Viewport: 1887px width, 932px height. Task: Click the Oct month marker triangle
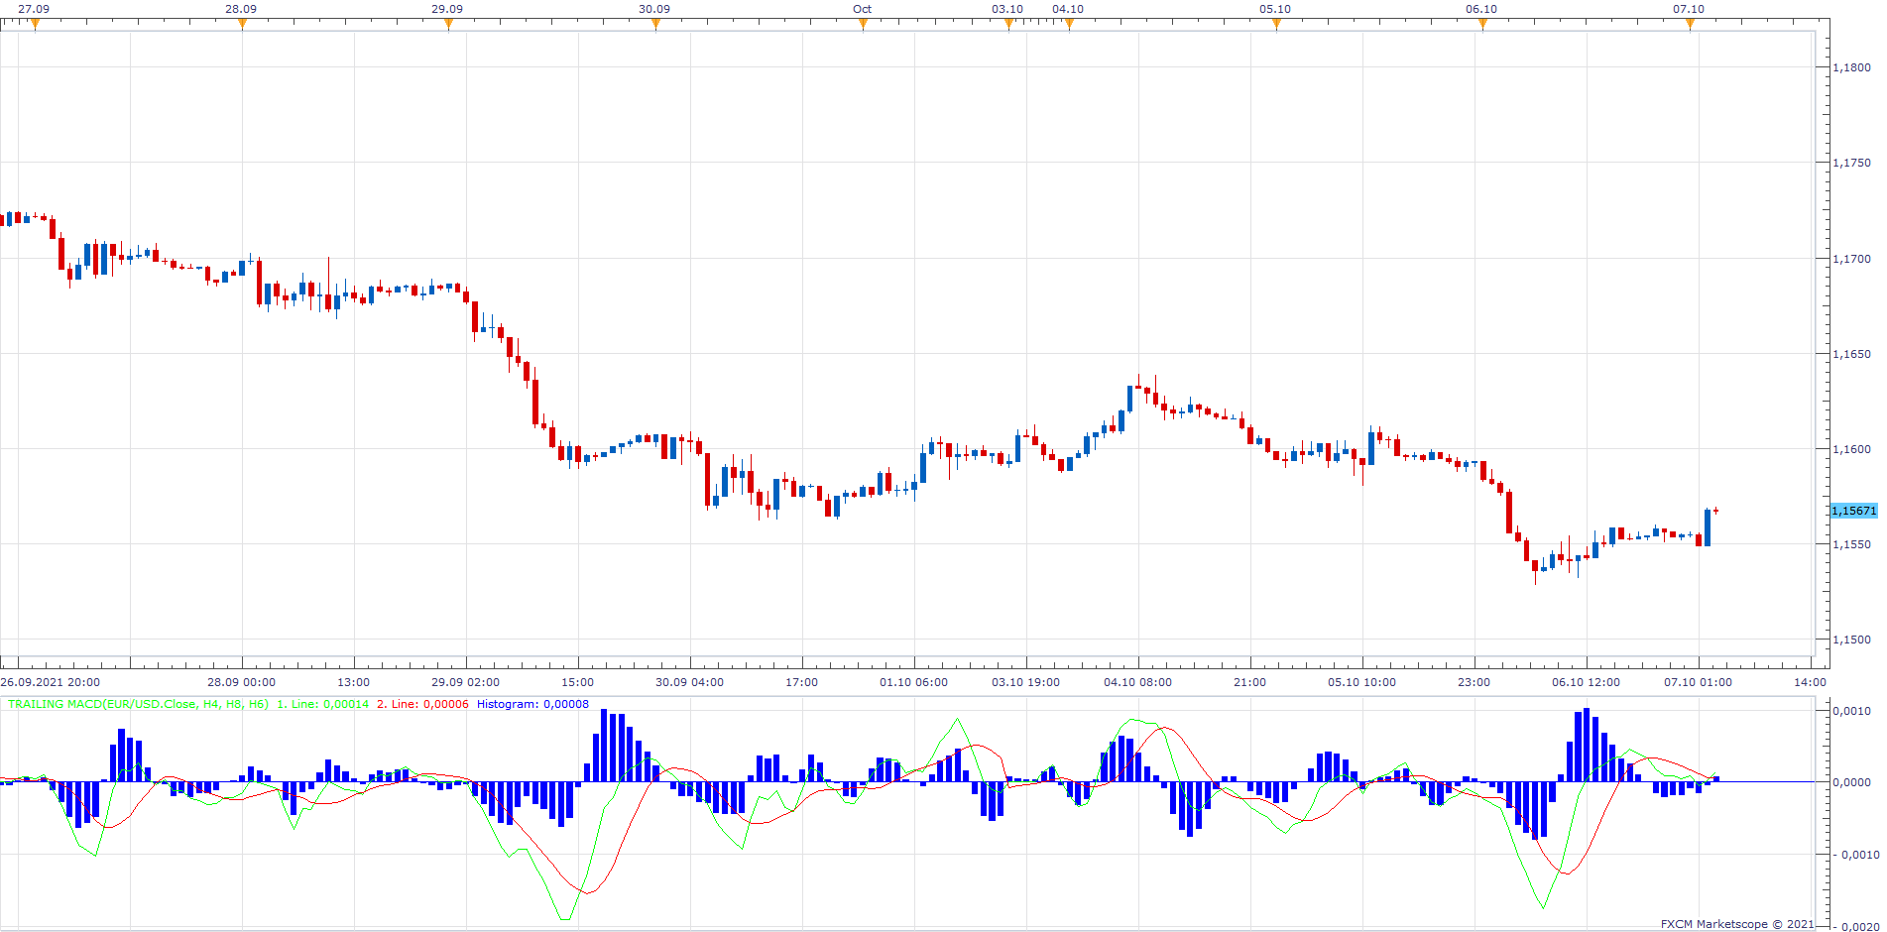863,25
